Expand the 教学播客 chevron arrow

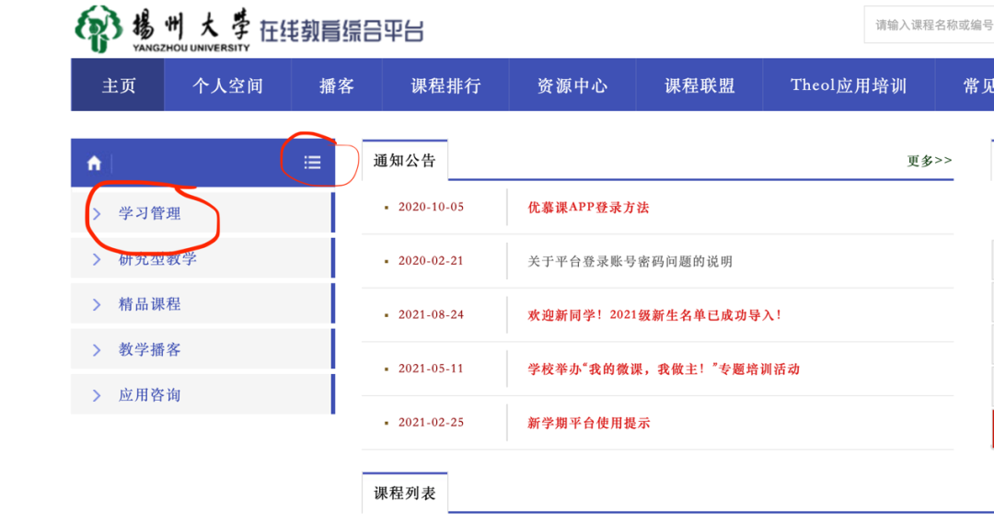point(97,350)
